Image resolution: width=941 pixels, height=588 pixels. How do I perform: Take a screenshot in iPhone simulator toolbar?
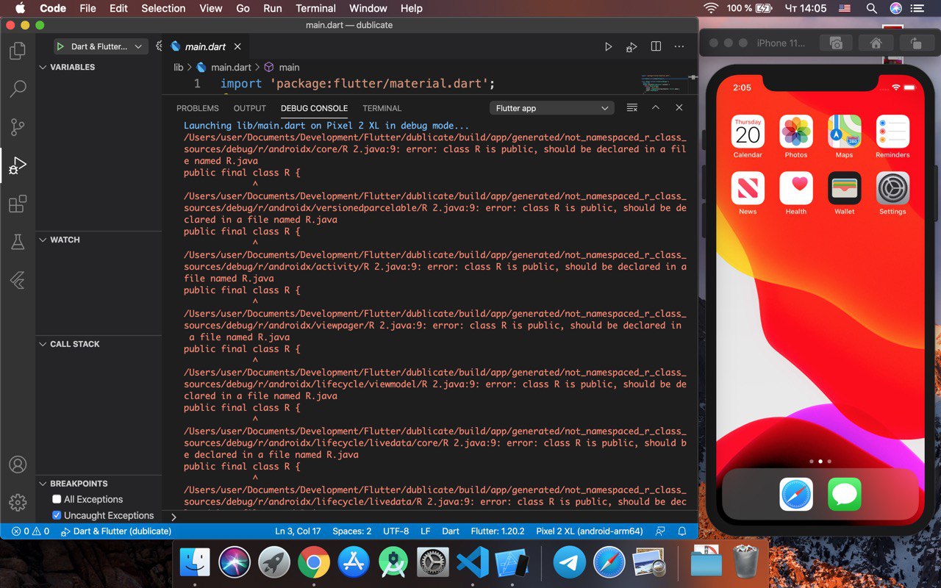pyautogui.click(x=836, y=43)
